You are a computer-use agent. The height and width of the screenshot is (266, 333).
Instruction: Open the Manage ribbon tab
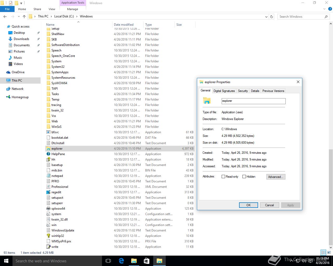73,9
